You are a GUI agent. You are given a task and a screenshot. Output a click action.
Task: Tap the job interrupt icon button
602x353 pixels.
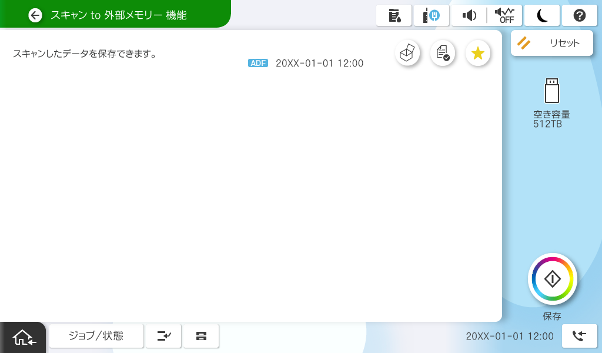(163, 336)
